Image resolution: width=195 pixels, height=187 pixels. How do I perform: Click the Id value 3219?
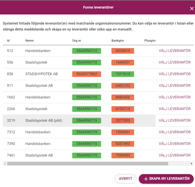pyautogui.click(x=11, y=121)
